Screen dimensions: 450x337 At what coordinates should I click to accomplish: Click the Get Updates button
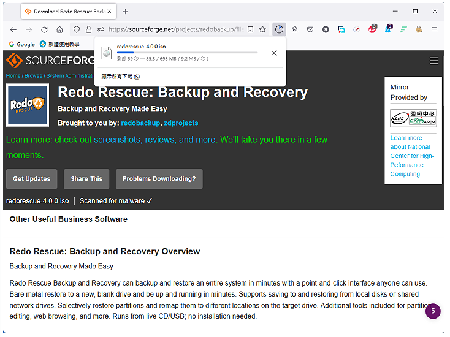pyautogui.click(x=31, y=179)
